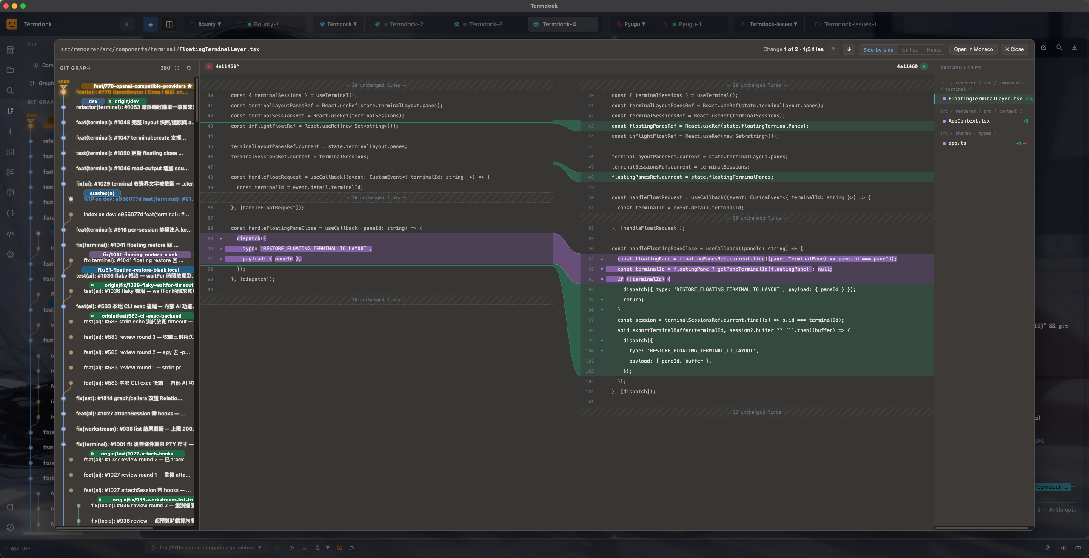Open the Bounty group dropdown
The image size is (1089, 558).
tap(206, 24)
